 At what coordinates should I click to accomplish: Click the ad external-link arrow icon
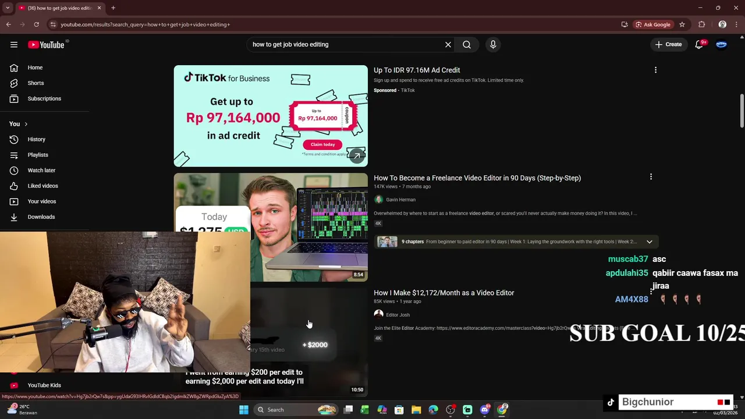357,155
